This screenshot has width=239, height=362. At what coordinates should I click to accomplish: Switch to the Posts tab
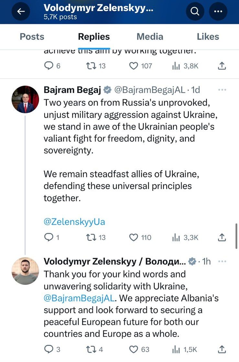click(x=32, y=37)
